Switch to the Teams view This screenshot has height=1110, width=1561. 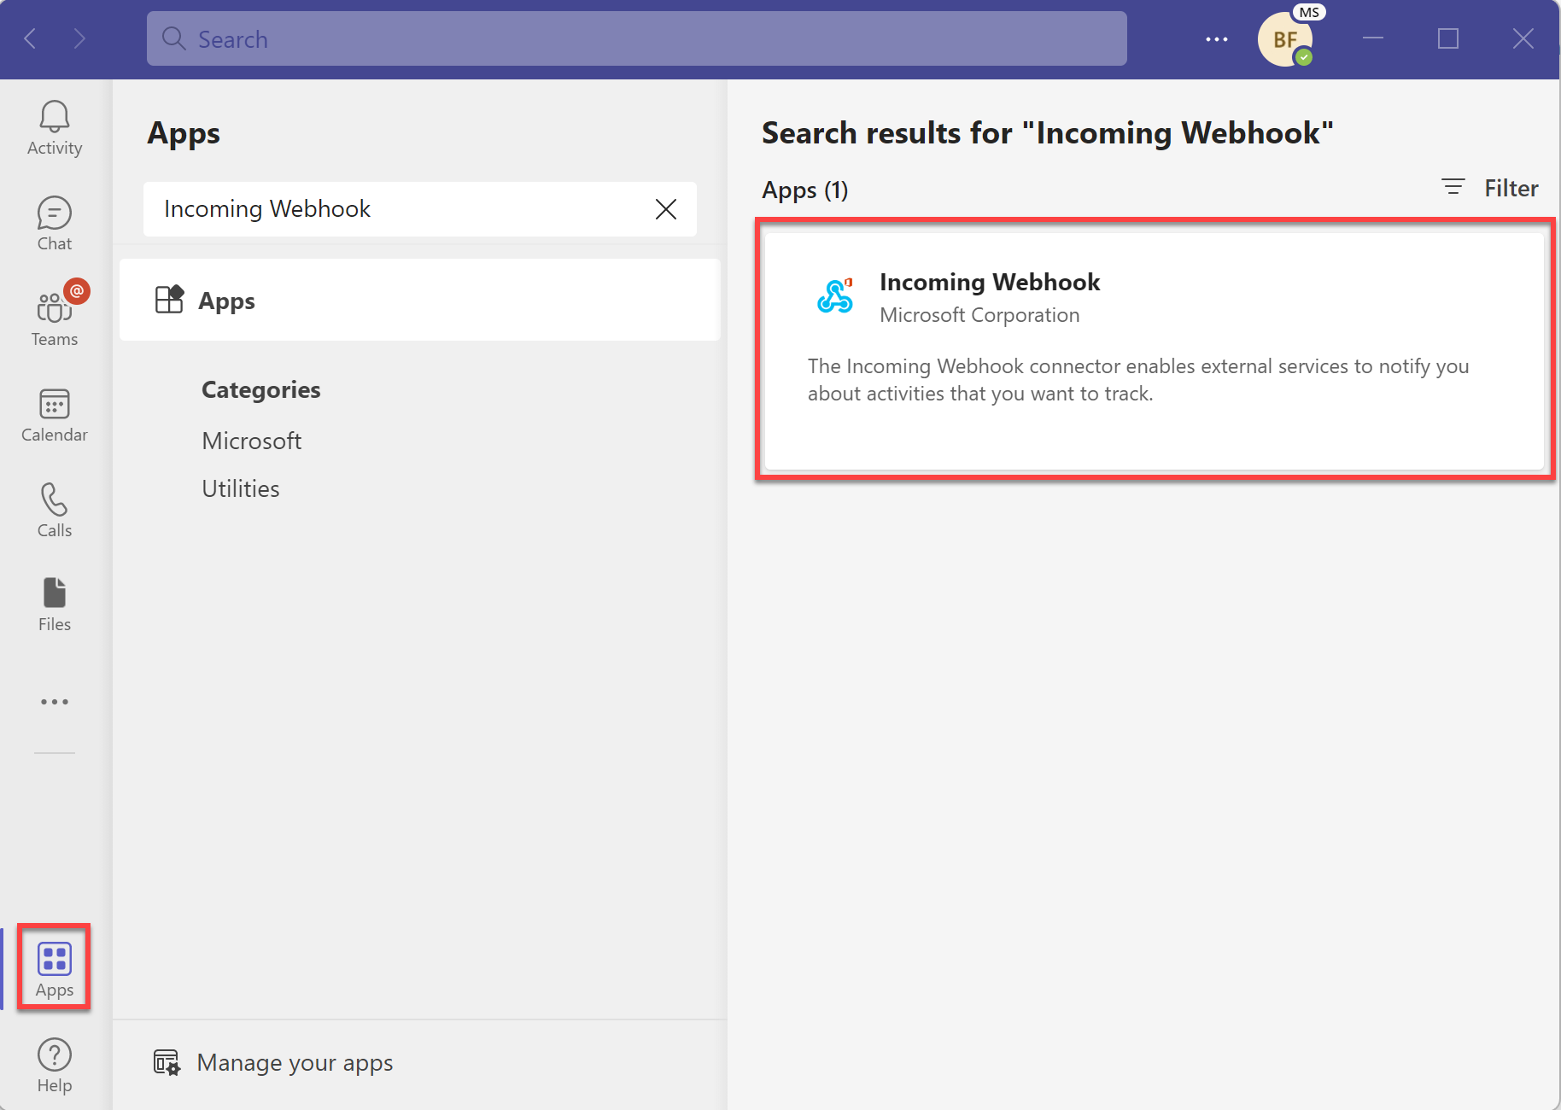click(x=54, y=318)
